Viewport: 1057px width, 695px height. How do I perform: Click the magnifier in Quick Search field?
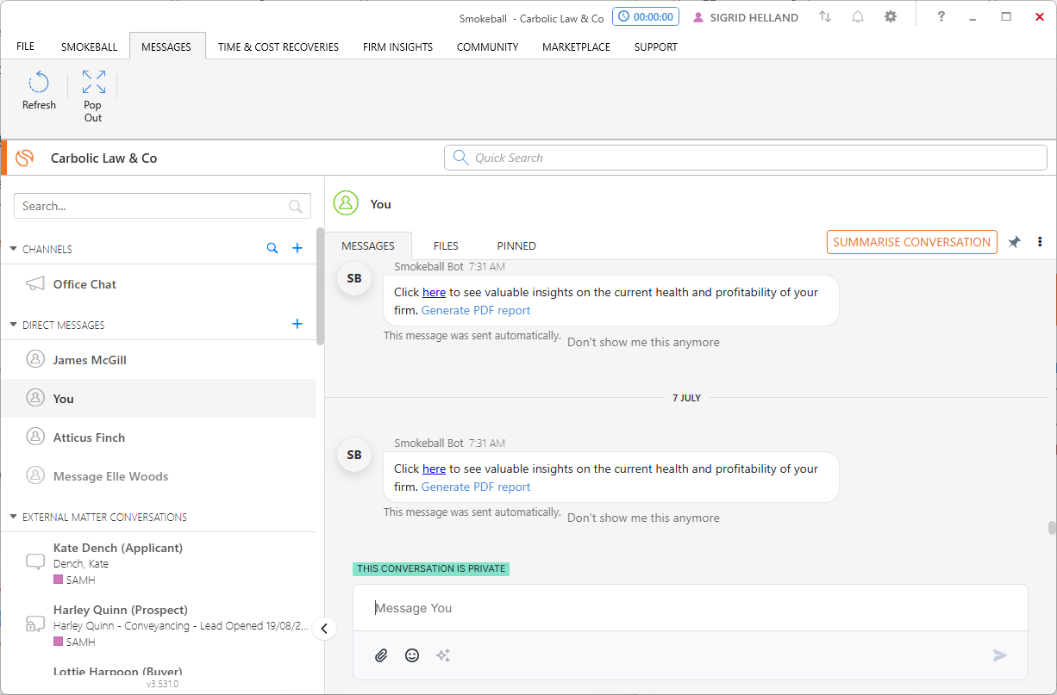tap(461, 158)
